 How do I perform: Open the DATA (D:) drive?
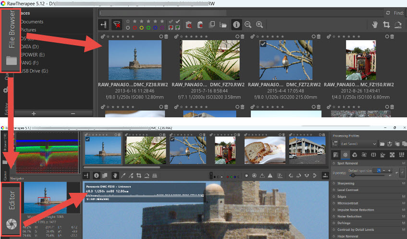[x=30, y=47]
